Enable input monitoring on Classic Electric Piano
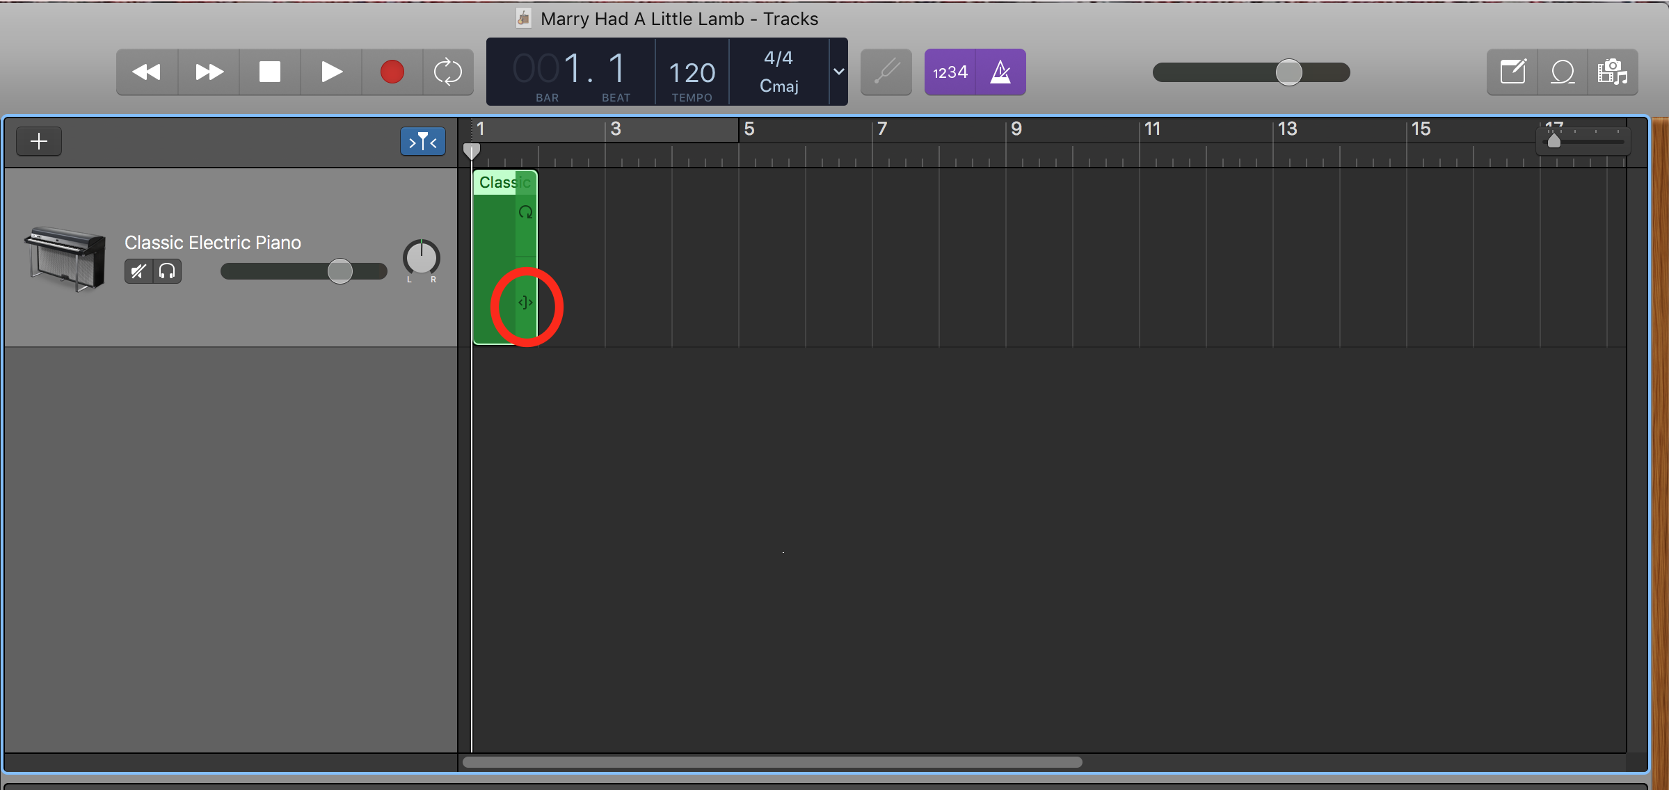 click(x=167, y=271)
